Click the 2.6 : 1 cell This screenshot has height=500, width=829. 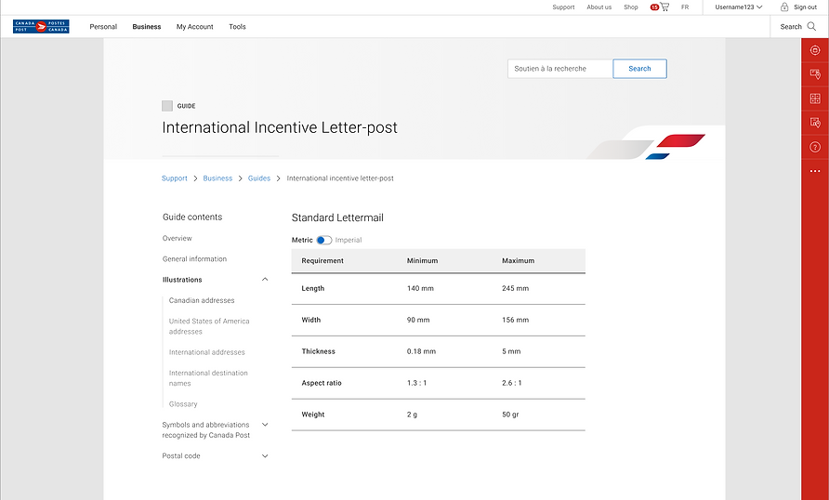512,383
